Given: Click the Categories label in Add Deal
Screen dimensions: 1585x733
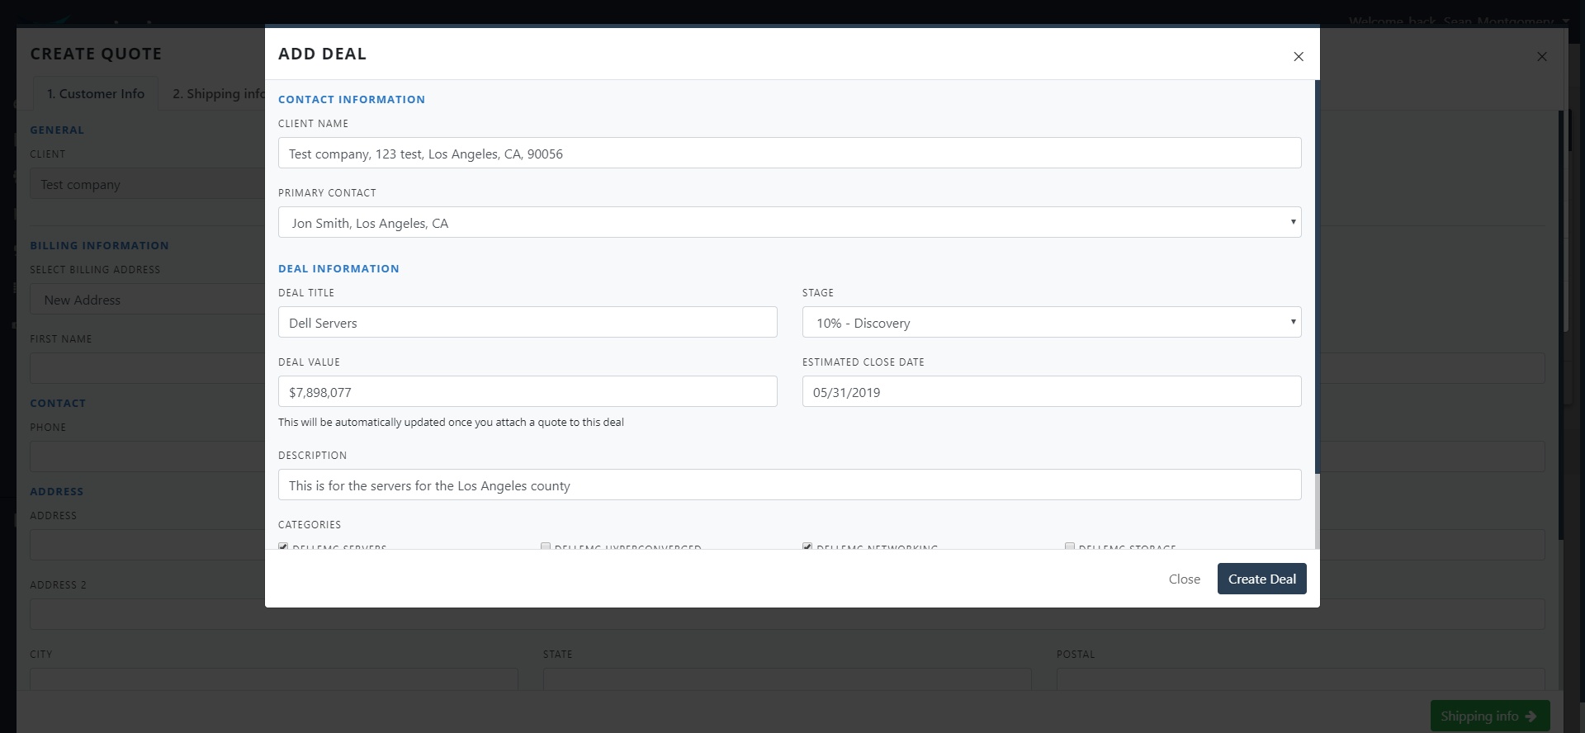Looking at the screenshot, I should (x=310, y=524).
